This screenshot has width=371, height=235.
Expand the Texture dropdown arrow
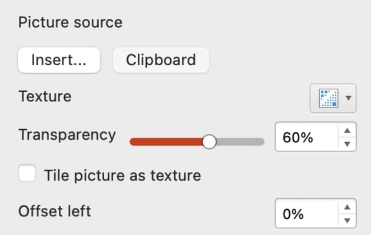click(x=349, y=98)
